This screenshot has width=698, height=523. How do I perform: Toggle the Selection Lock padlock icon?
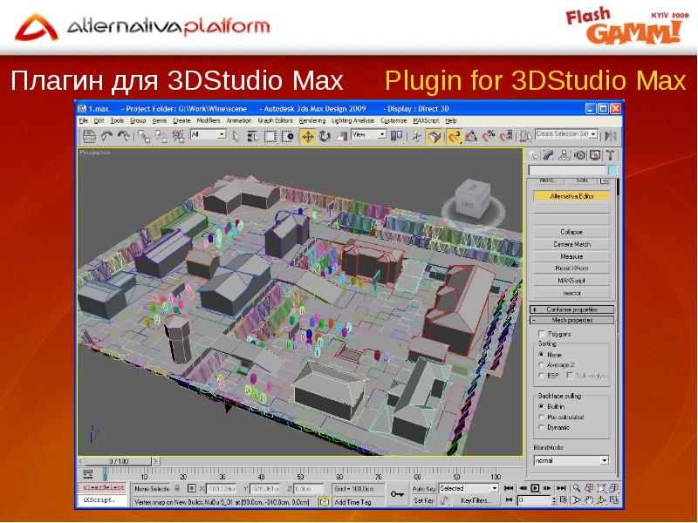pos(177,488)
